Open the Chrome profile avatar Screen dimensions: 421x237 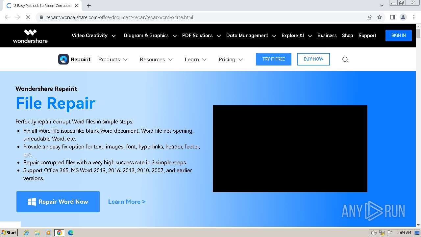point(403,17)
